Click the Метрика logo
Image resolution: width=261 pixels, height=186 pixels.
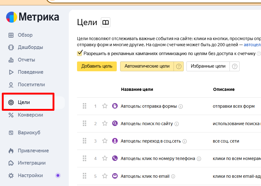click(x=32, y=17)
